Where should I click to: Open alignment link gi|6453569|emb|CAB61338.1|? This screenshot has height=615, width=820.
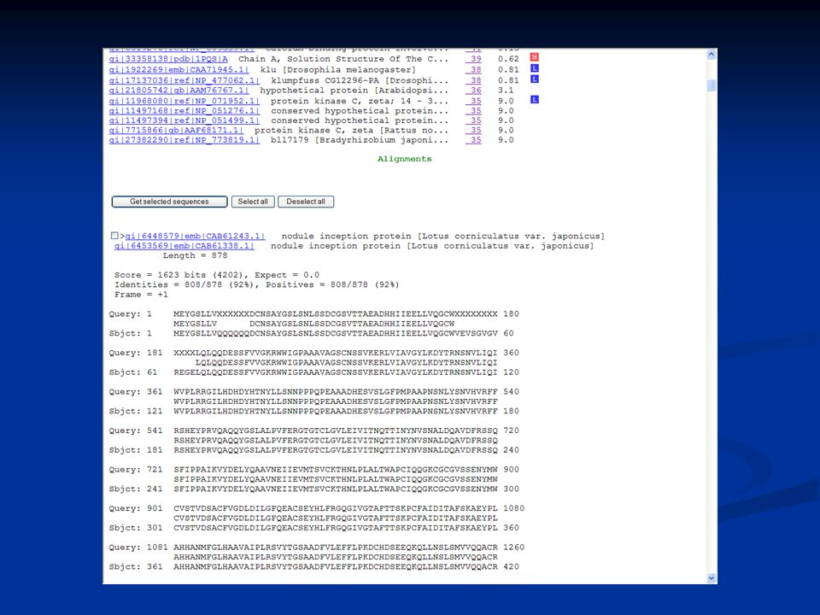(x=184, y=246)
